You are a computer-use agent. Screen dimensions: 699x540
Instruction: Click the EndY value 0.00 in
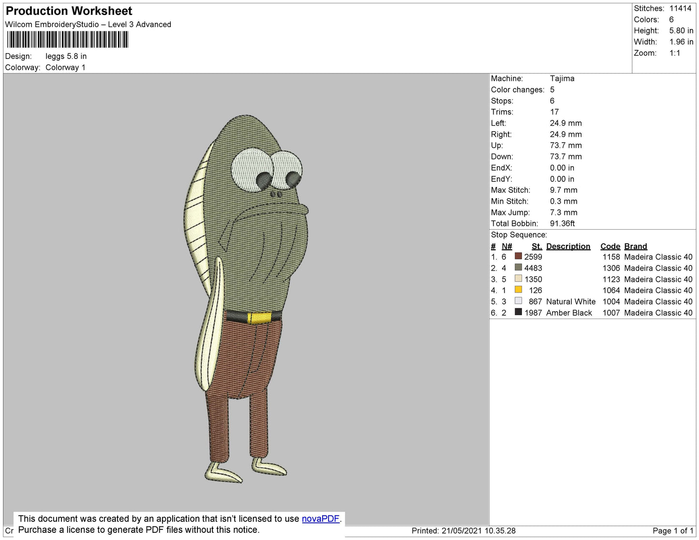562,179
